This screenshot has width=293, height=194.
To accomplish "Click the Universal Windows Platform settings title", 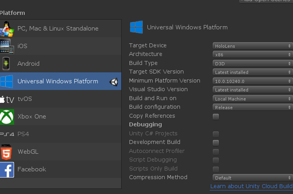I will pos(187,27).
